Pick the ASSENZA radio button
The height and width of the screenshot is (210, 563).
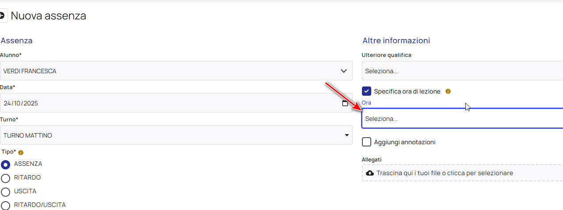click(x=6, y=164)
